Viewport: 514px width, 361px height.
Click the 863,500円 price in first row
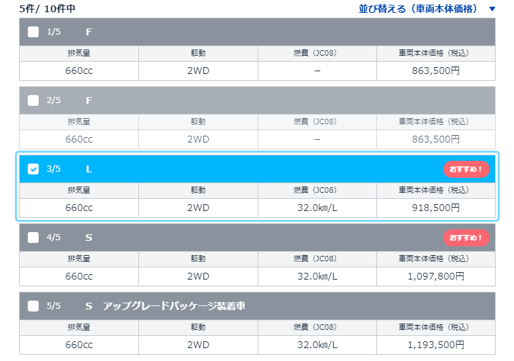click(435, 71)
